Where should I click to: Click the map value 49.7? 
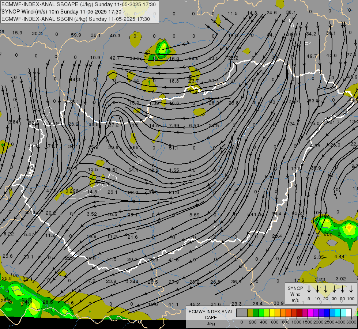[x=312, y=56]
